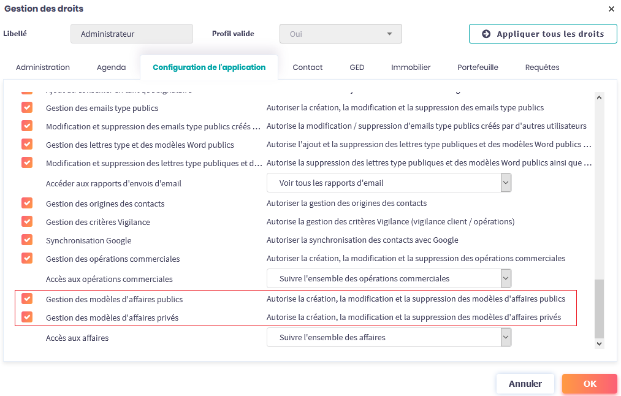Switch to the Immobilier tab
This screenshot has height=396, width=621.
click(411, 67)
